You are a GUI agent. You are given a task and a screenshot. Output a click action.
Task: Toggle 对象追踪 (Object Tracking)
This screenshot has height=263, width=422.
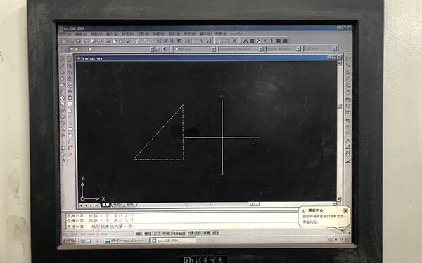(x=194, y=234)
